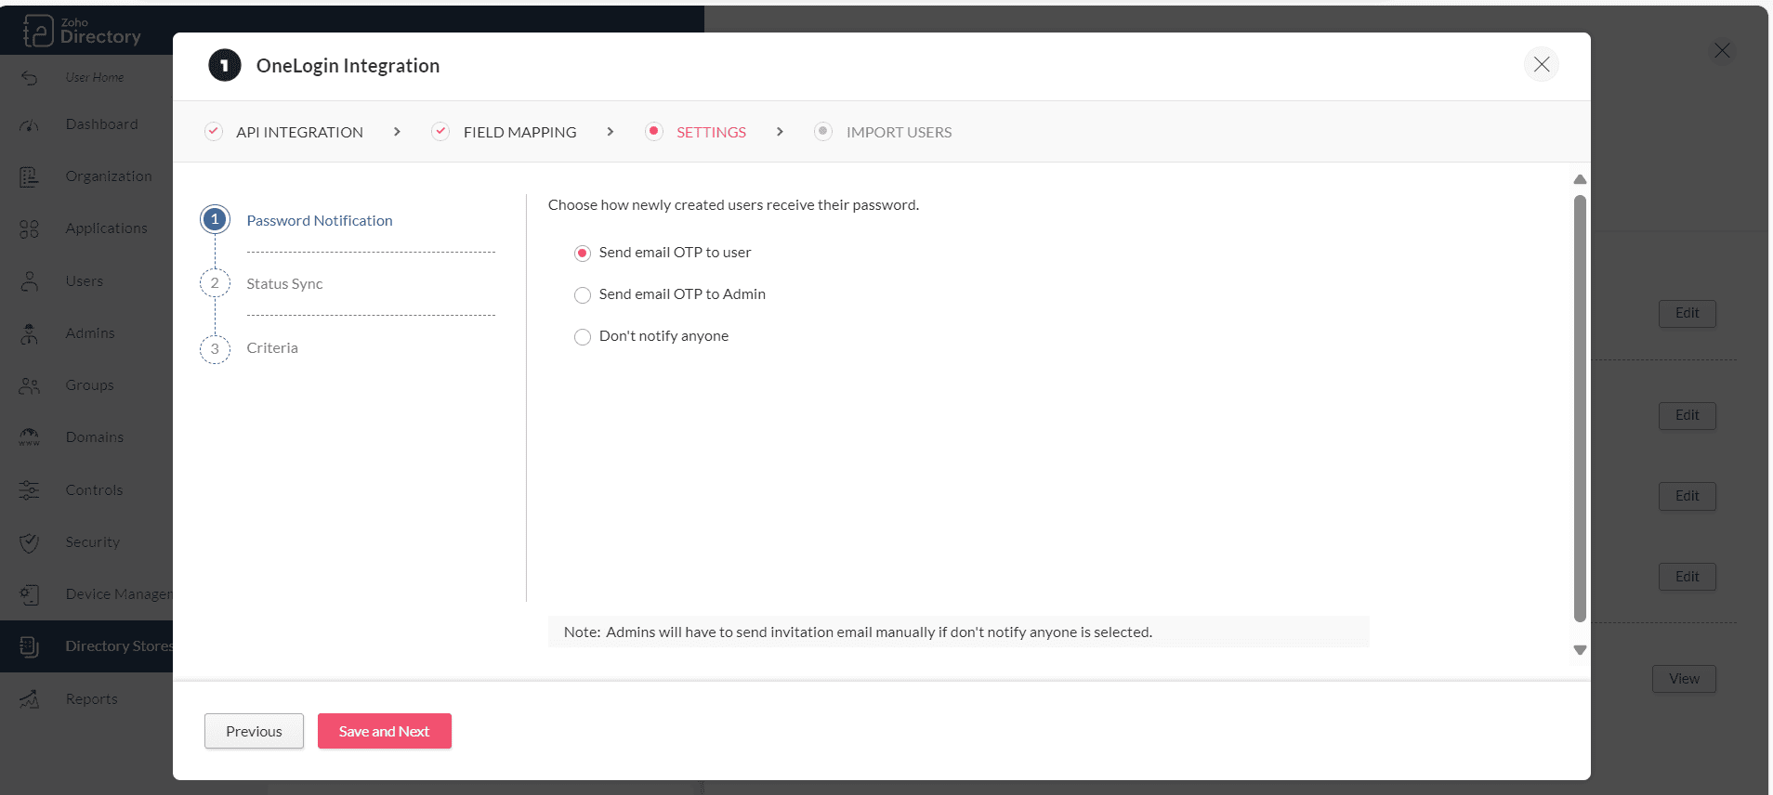The image size is (1773, 795).
Task: Click the Import Users step indicator
Action: tap(822, 131)
